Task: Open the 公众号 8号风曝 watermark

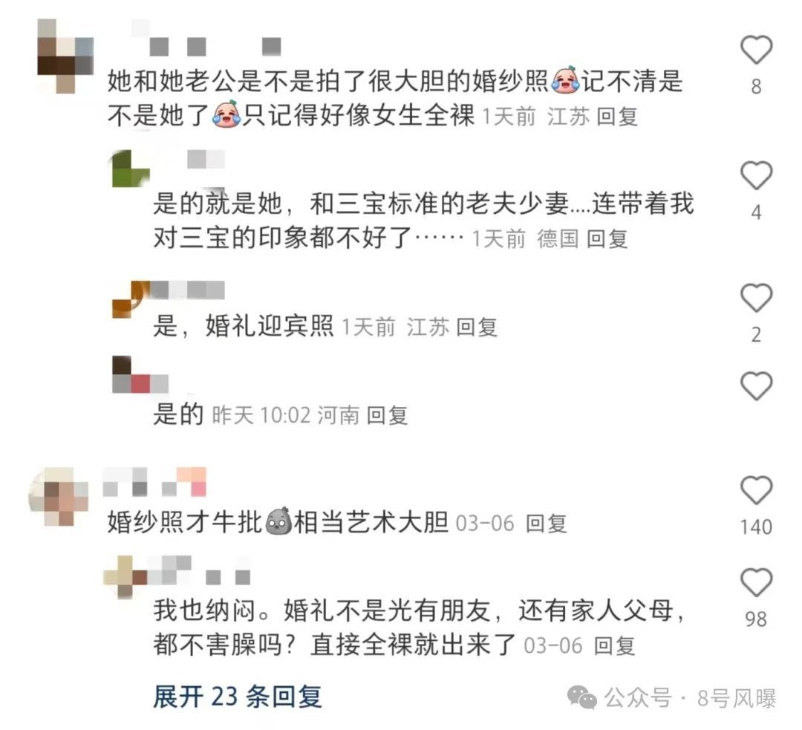Action: coord(671,698)
